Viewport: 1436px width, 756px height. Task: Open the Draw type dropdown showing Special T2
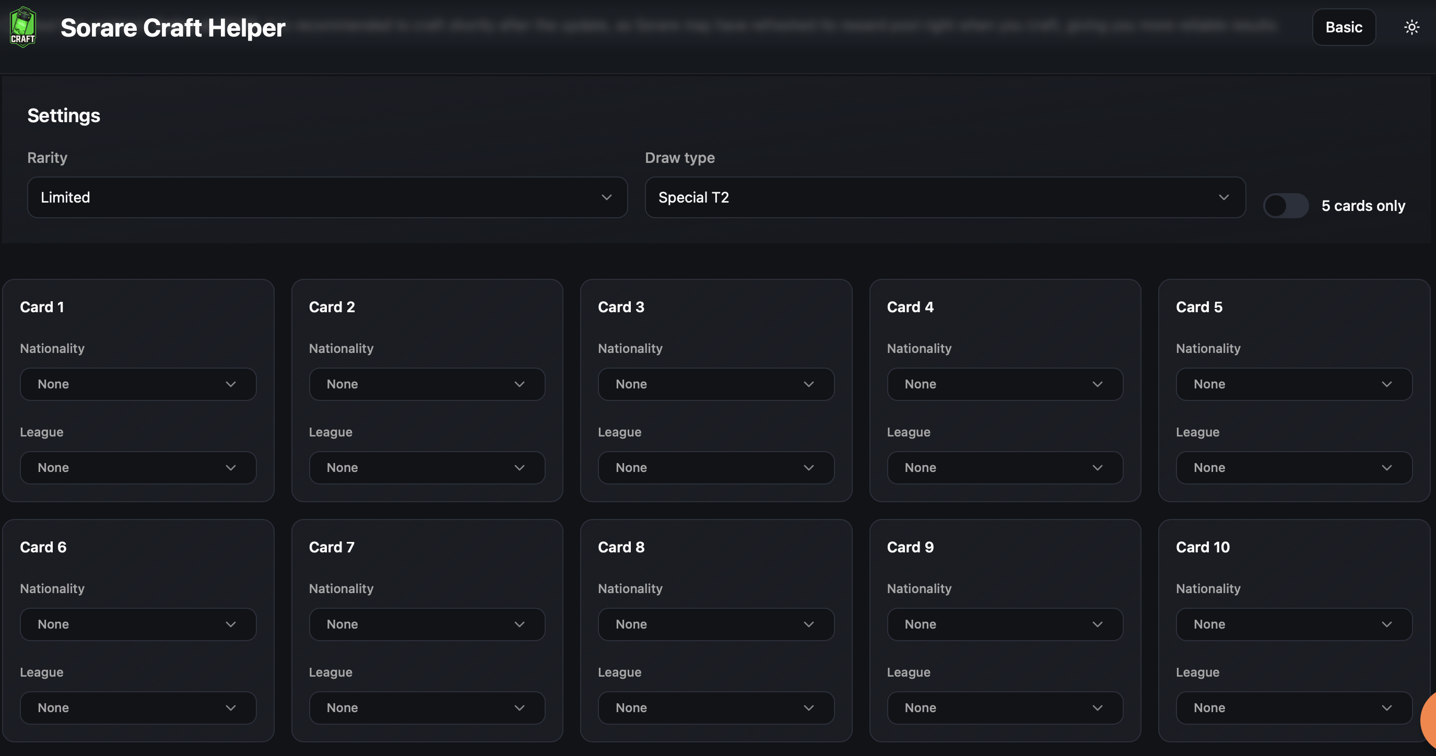pyautogui.click(x=945, y=197)
